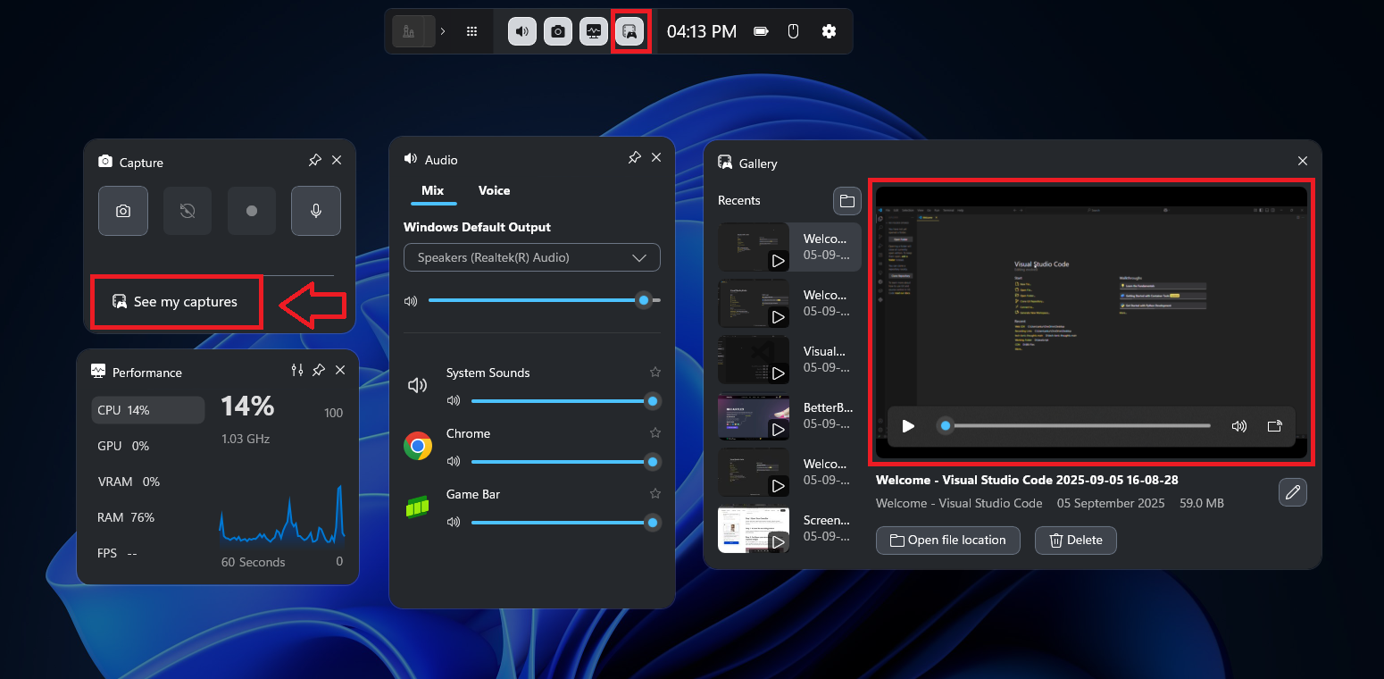Delete the selected capture

pos(1075,540)
